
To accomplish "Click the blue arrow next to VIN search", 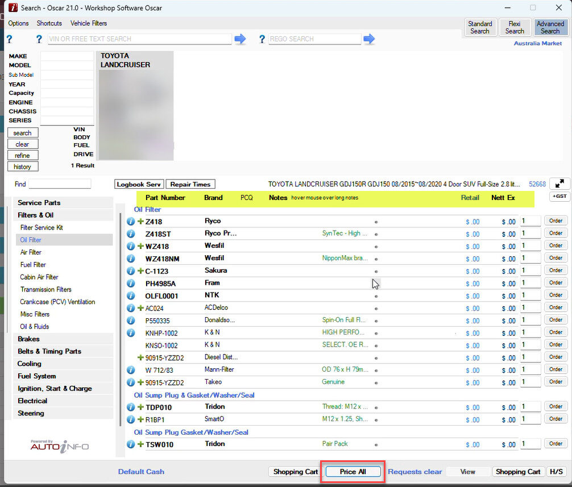I will (240, 39).
